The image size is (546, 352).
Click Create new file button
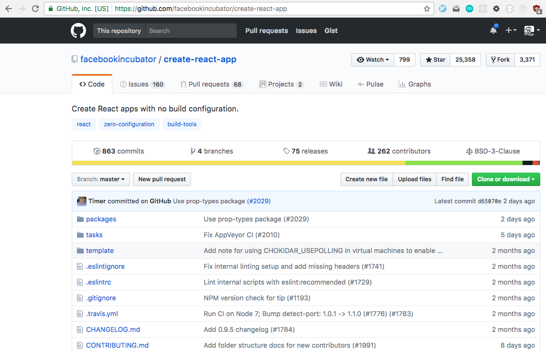367,179
